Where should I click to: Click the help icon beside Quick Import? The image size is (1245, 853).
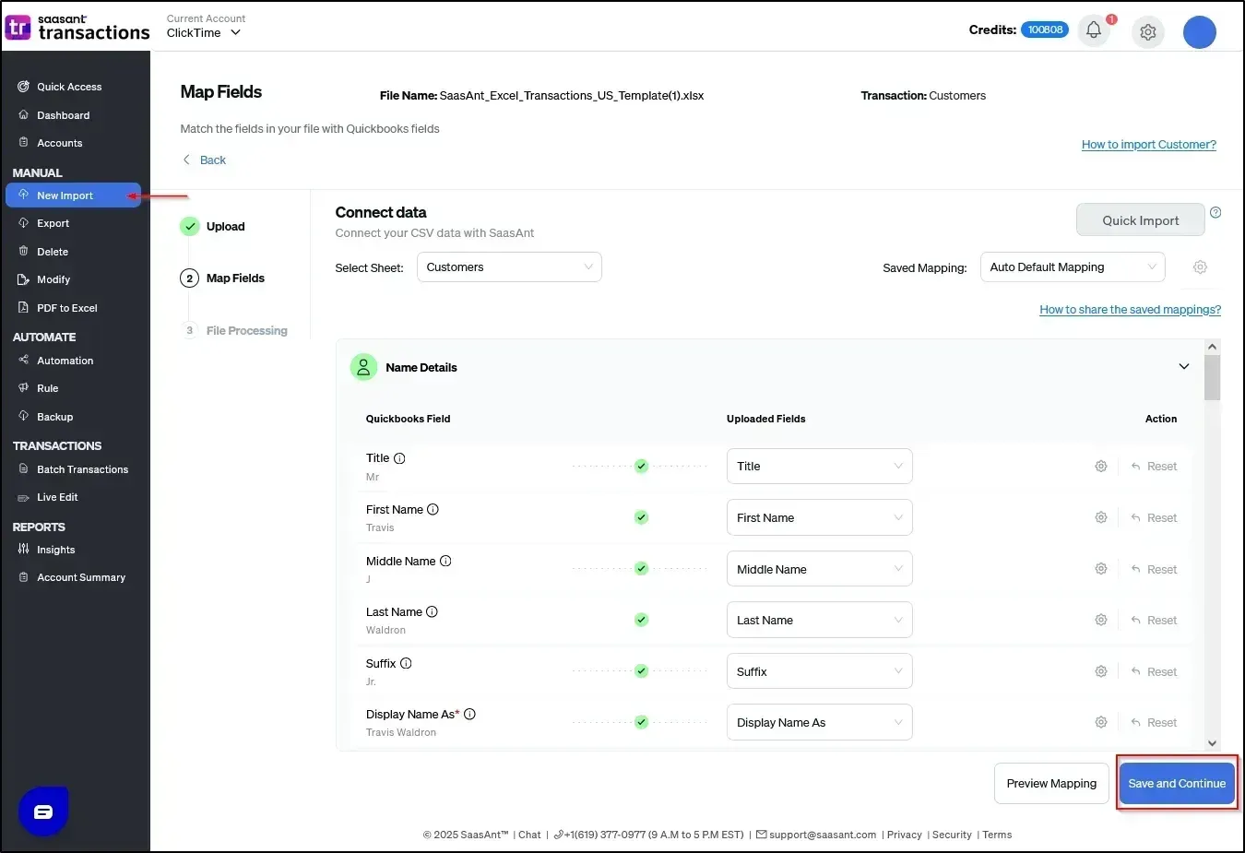1215,212
